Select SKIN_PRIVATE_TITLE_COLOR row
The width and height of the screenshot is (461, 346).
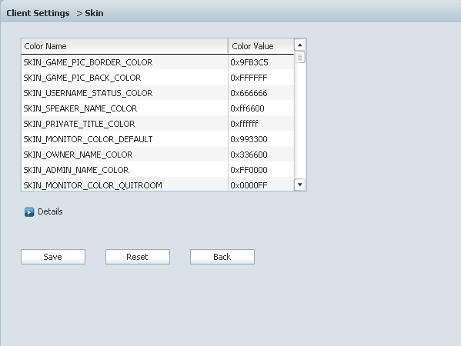pyautogui.click(x=158, y=124)
